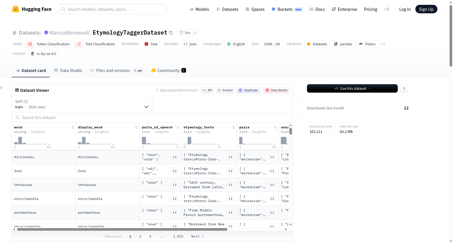453x244 pixels.
Task: Expand the additional navigation menu icon
Action: [386, 9]
